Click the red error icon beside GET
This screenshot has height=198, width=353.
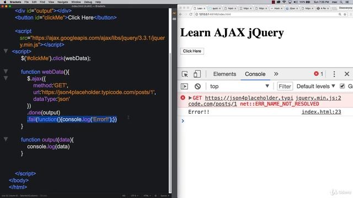[x=183, y=98]
